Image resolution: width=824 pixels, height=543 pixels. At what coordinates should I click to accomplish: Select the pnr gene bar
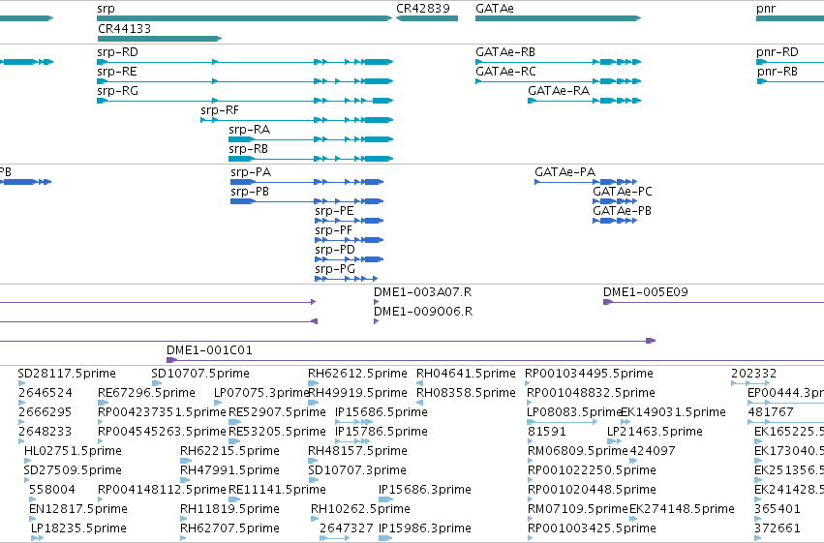pyautogui.click(x=790, y=18)
